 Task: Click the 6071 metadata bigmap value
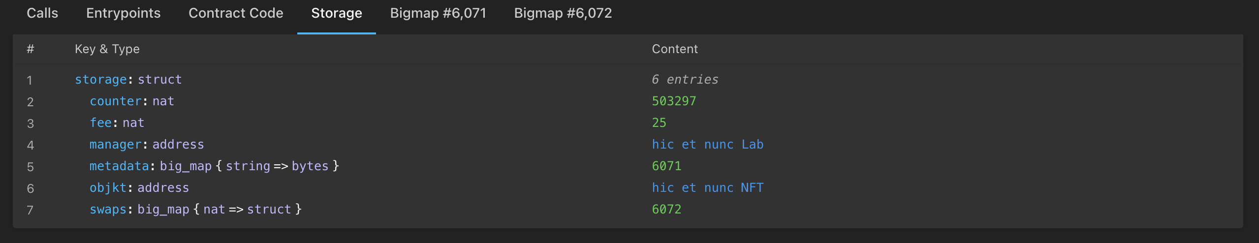[x=666, y=166]
